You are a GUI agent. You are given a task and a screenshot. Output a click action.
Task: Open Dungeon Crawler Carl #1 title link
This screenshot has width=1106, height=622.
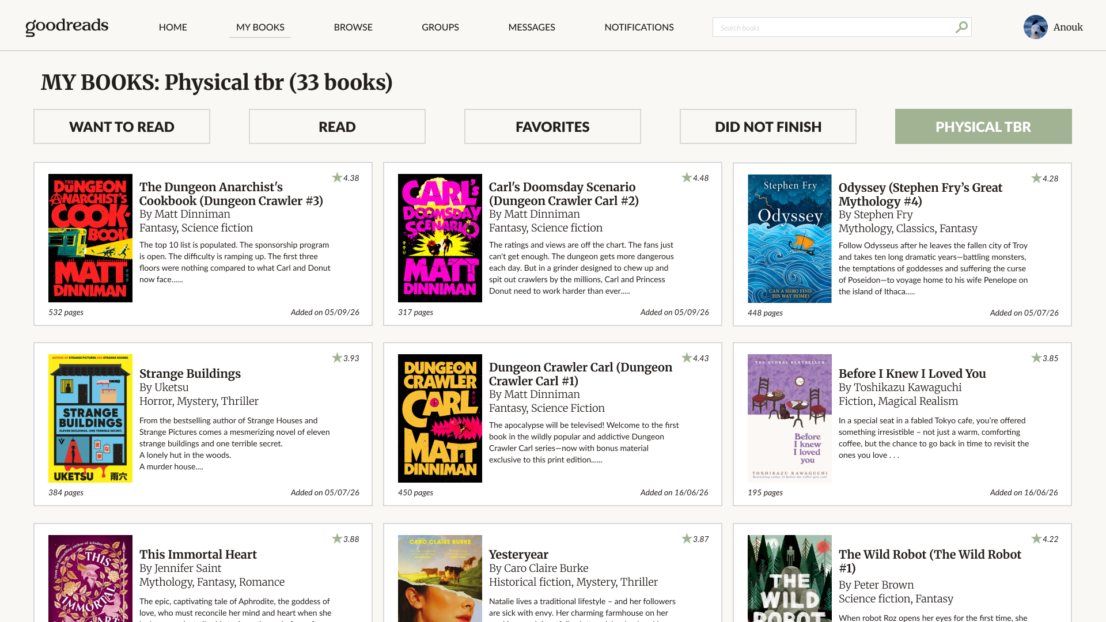[x=581, y=374]
